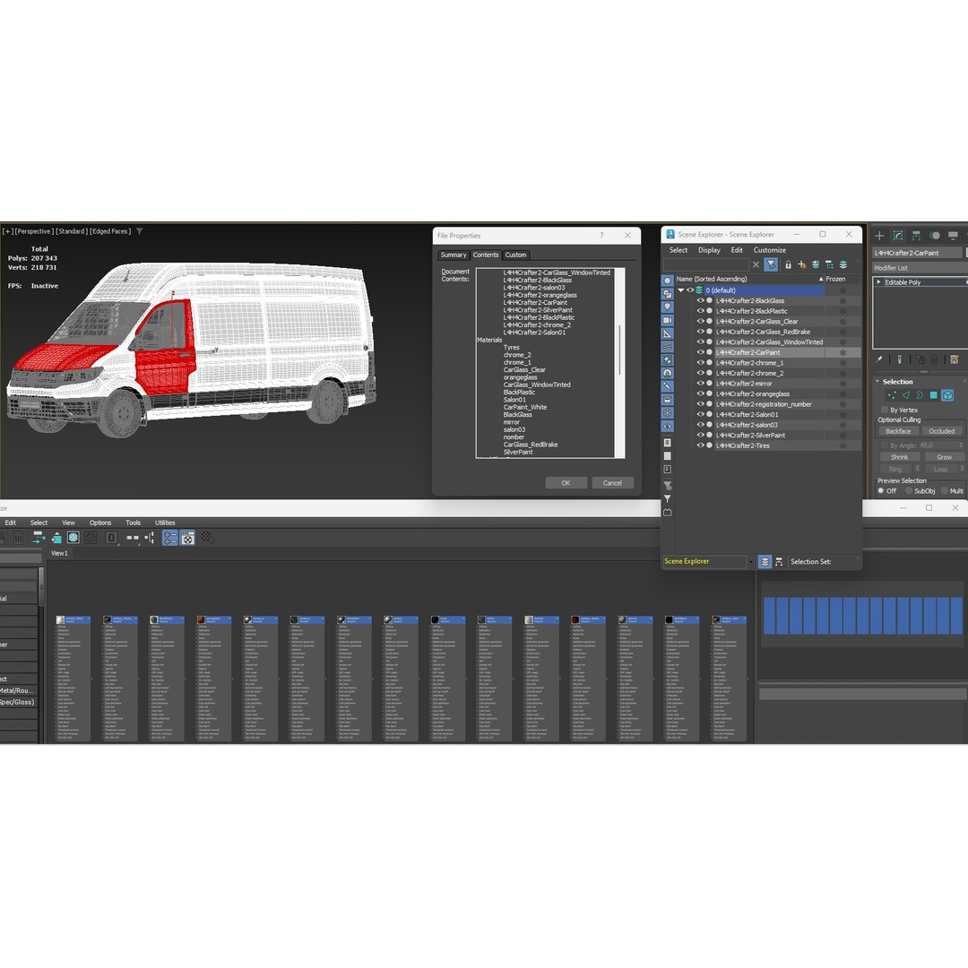Switch to Custom tab in File Properties

pos(516,255)
